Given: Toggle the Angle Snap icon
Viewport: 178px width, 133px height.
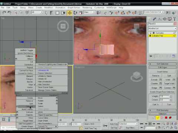Looking at the screenshot, I should (x=123, y=13).
